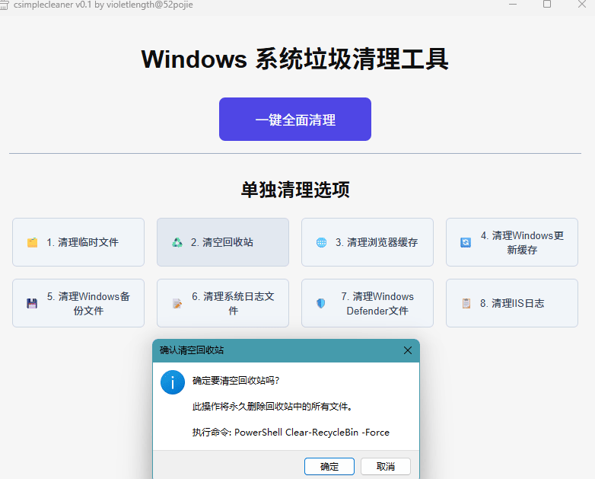Click the 一键全面清理 button
The width and height of the screenshot is (595, 479).
pos(295,120)
